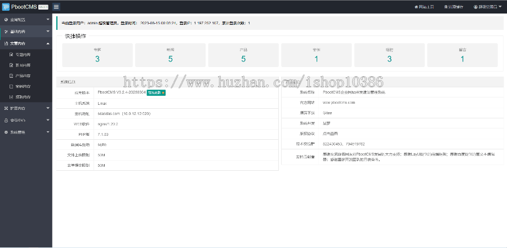Click the 技术交流群 group numbers text

point(344,144)
